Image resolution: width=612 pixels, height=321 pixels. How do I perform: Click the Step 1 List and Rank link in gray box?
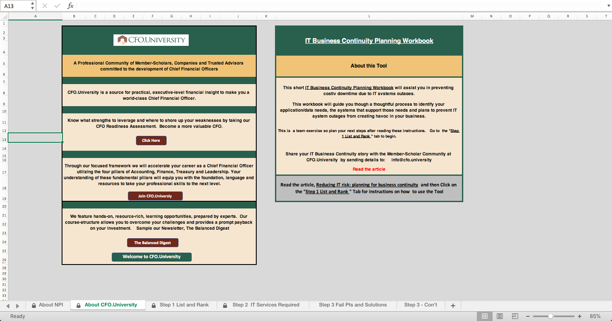coord(327,192)
